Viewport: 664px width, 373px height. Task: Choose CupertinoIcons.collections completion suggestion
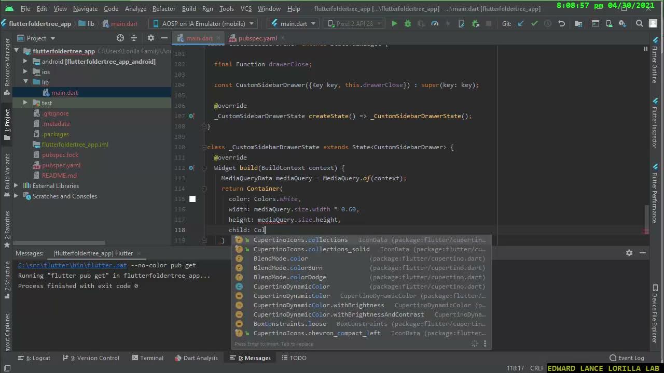[361, 240]
